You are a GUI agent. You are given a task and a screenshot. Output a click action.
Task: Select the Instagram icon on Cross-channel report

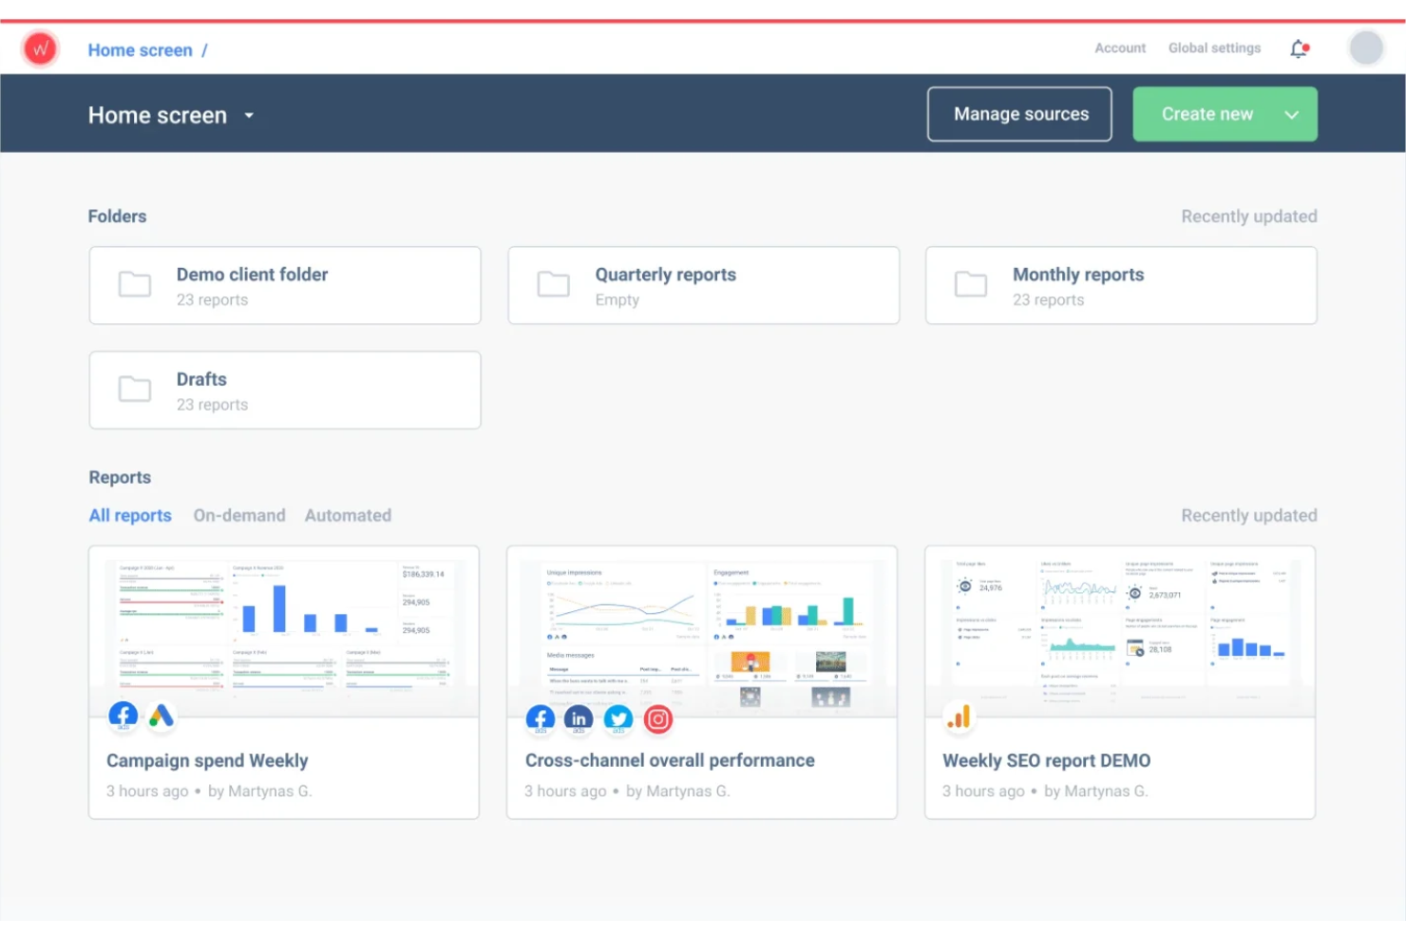(657, 719)
